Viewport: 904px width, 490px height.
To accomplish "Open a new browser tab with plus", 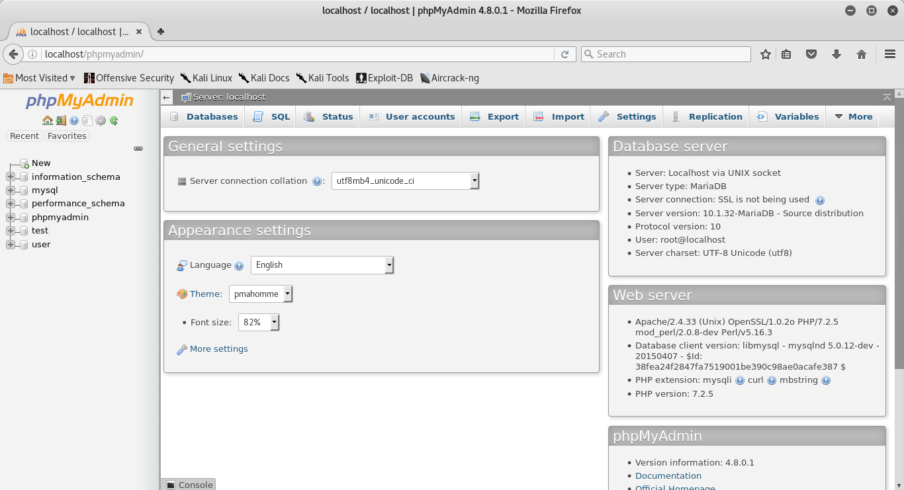I will 161,31.
